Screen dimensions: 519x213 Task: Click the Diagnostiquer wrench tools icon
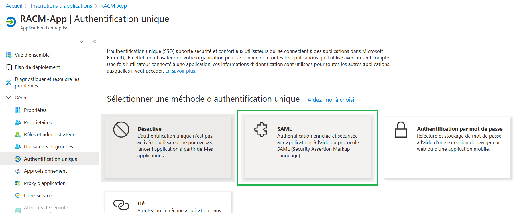(x=9, y=83)
